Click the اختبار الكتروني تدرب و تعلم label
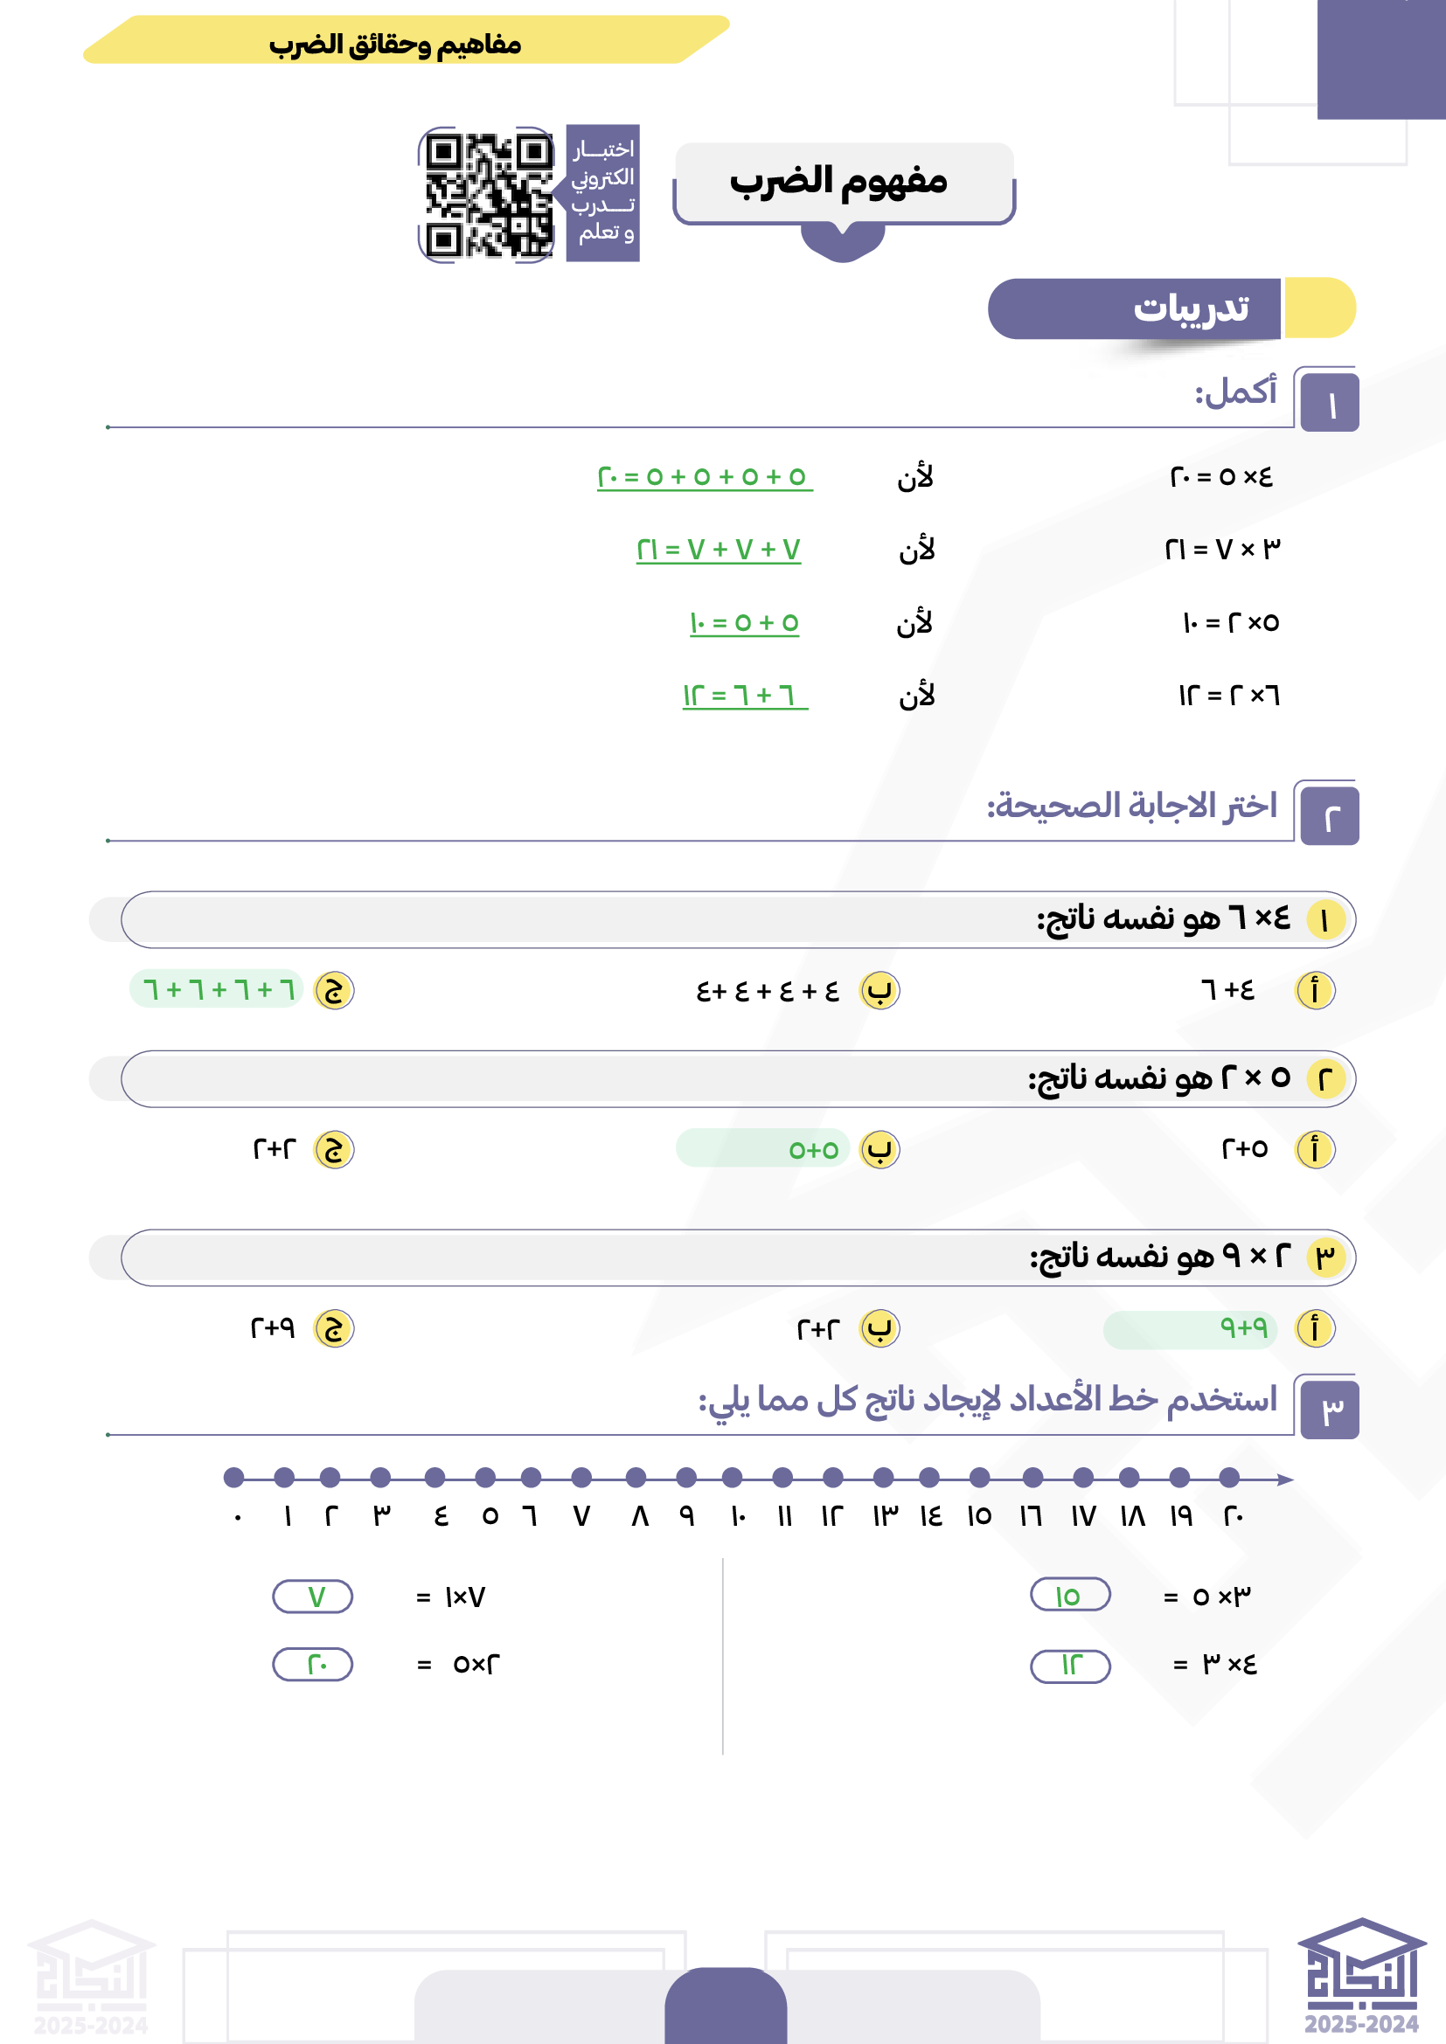 point(603,192)
